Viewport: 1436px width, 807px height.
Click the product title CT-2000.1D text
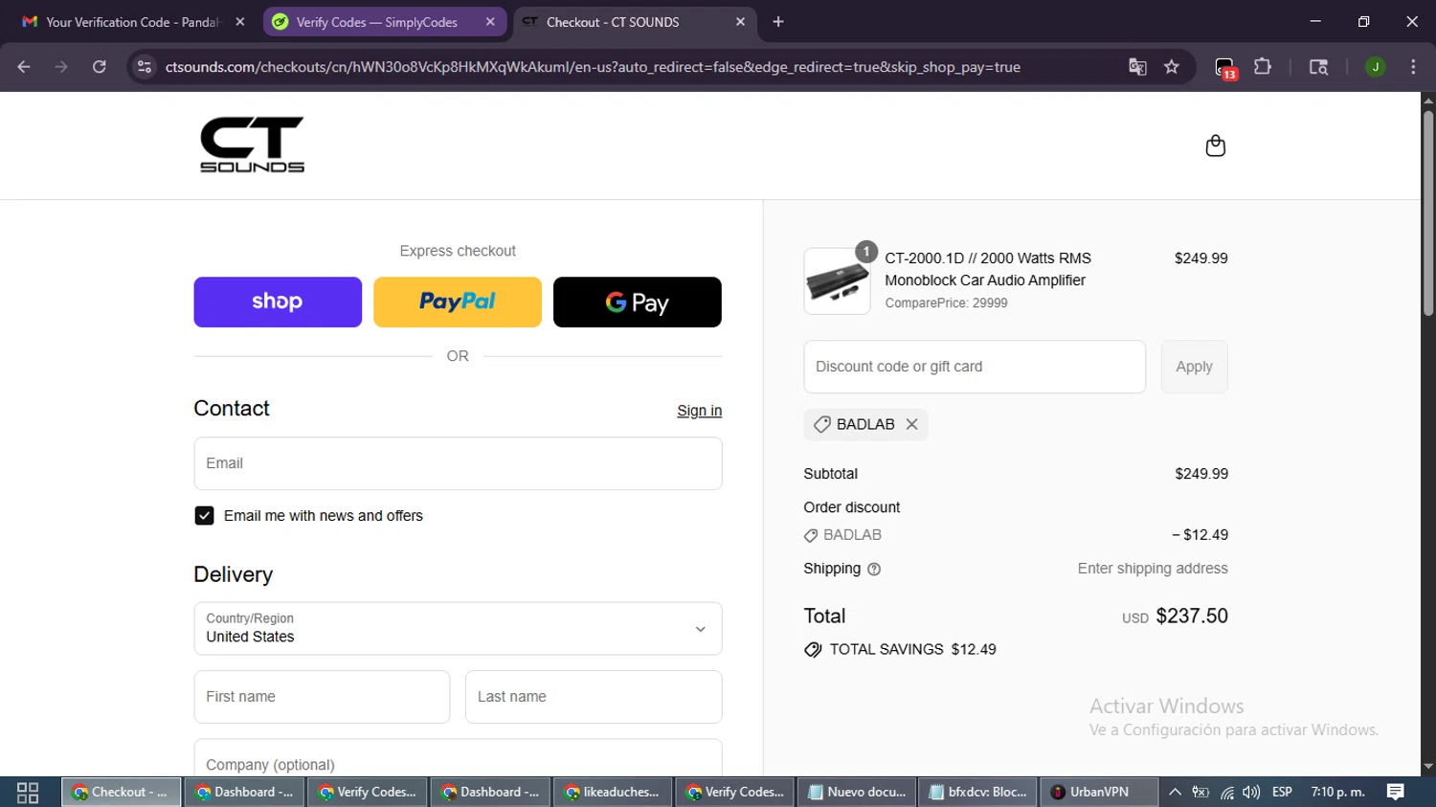tap(988, 269)
